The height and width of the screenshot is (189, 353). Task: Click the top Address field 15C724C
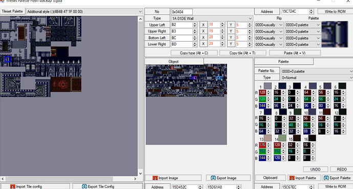(295, 11)
